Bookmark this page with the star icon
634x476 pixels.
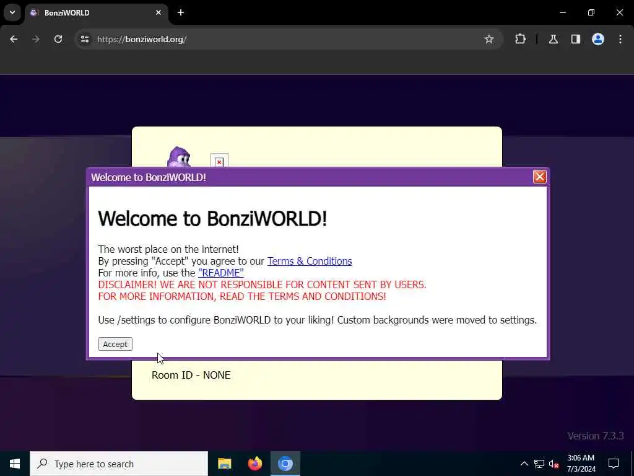pos(489,39)
